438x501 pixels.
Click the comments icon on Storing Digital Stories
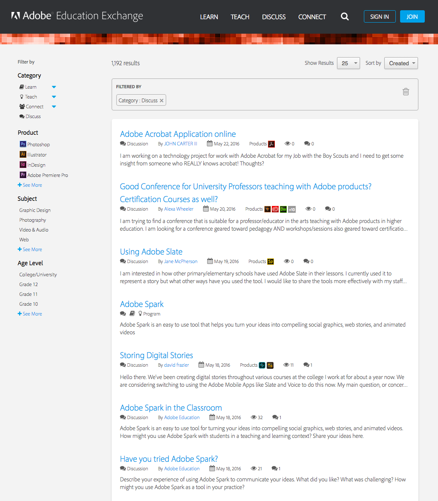coord(306,365)
